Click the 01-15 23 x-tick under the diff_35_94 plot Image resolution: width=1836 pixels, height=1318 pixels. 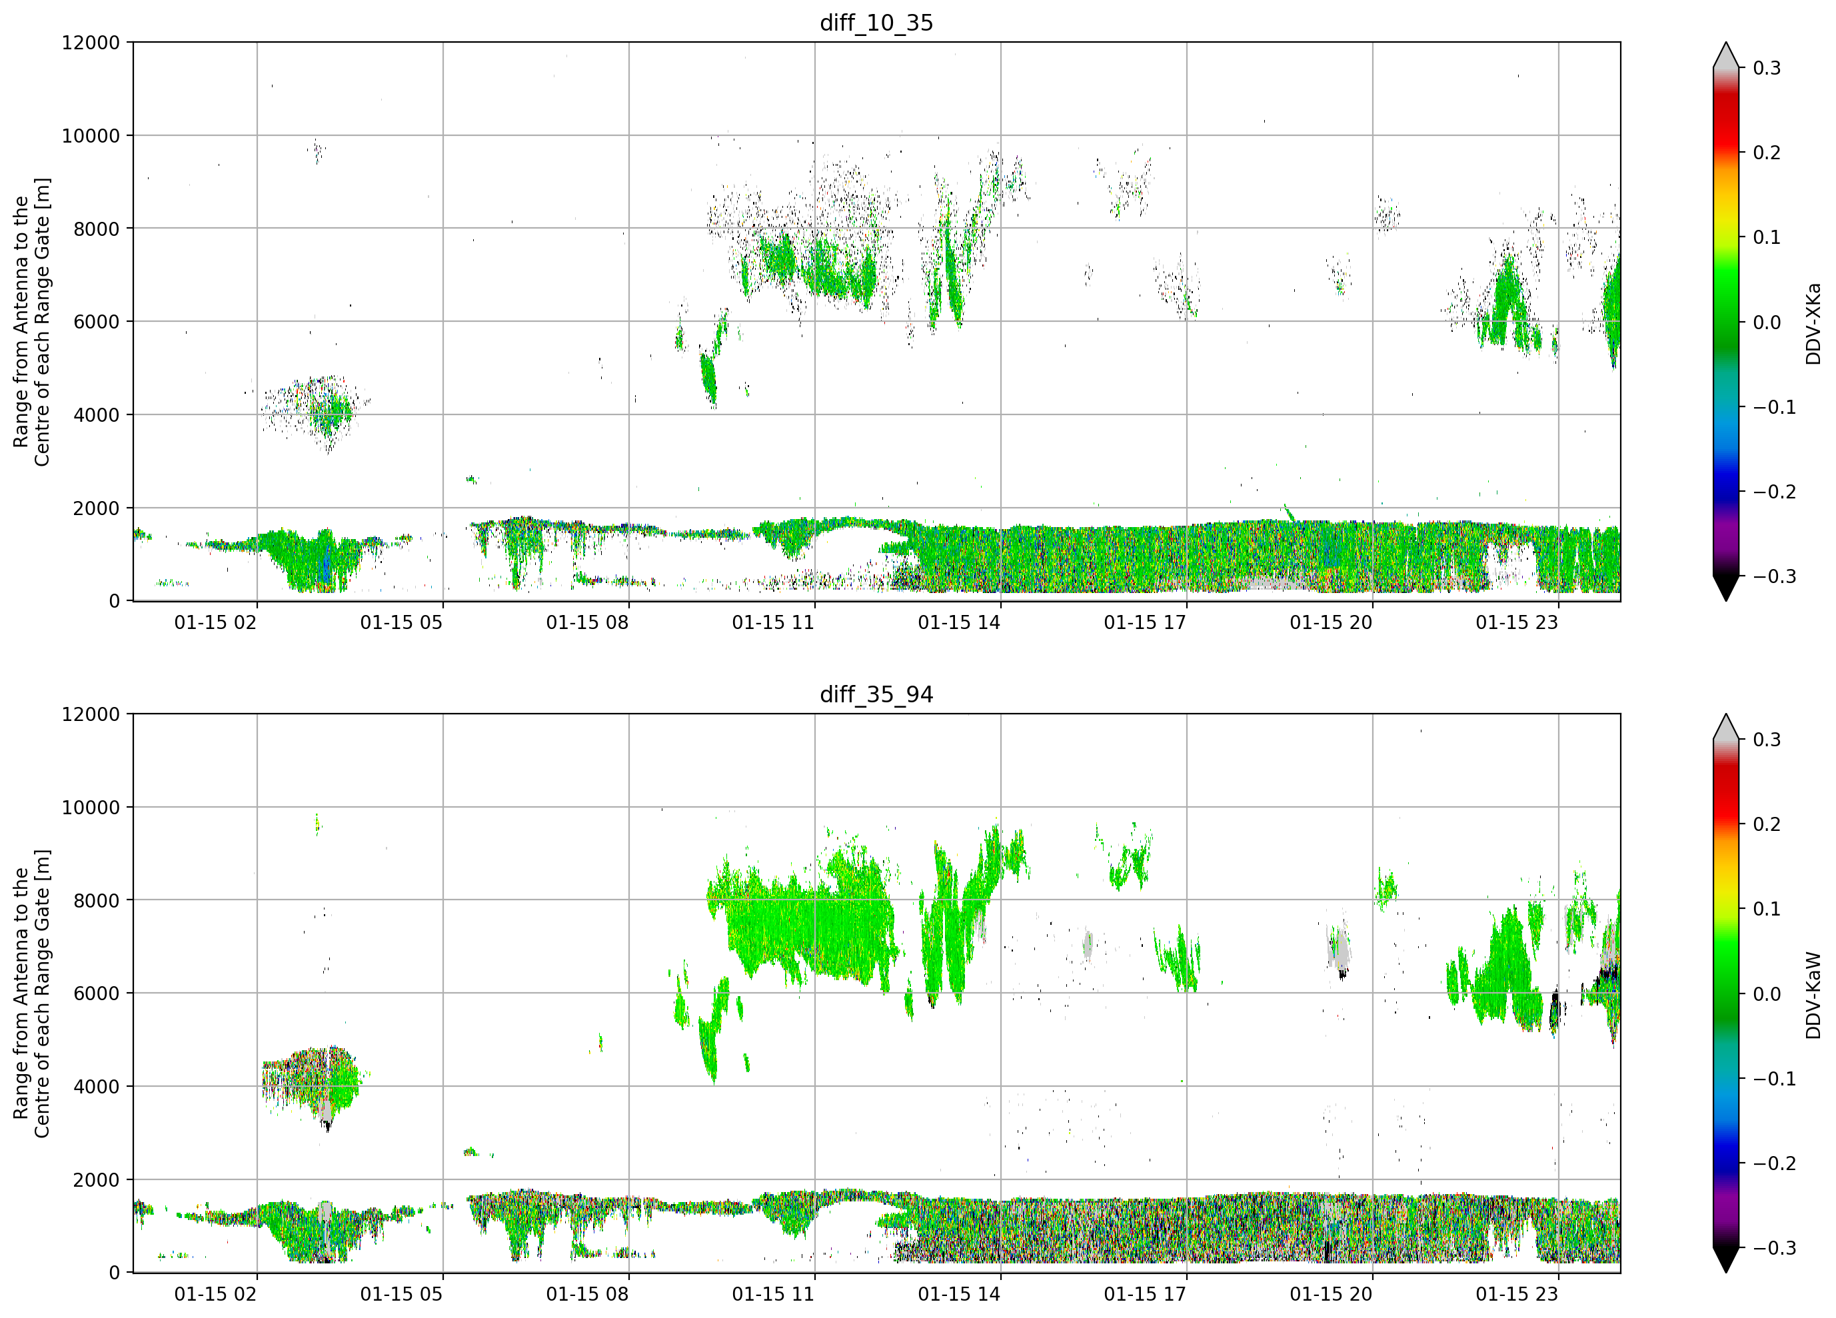coord(1517,1295)
